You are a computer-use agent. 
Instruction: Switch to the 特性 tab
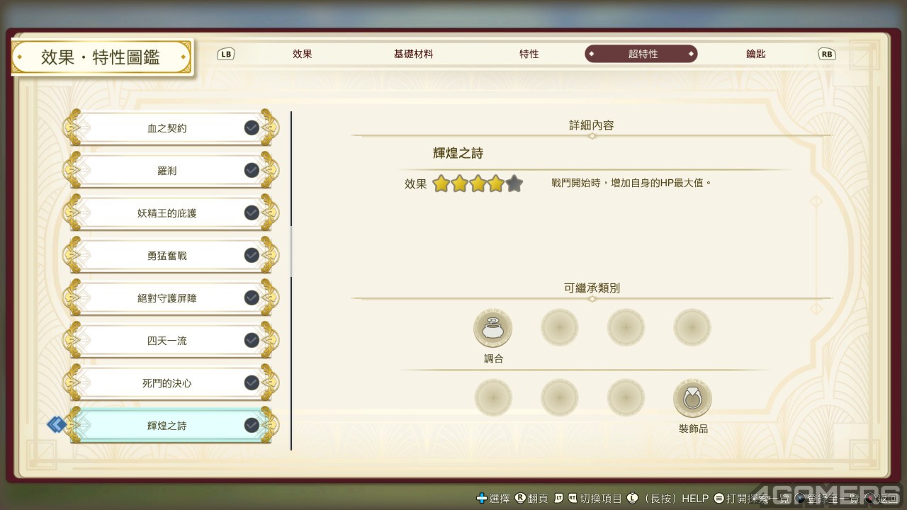pos(529,54)
